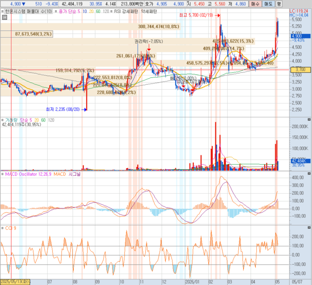This screenshot has height=285, width=312.
Task: Select the blue 10 moving average label
Action: tap(85, 12)
